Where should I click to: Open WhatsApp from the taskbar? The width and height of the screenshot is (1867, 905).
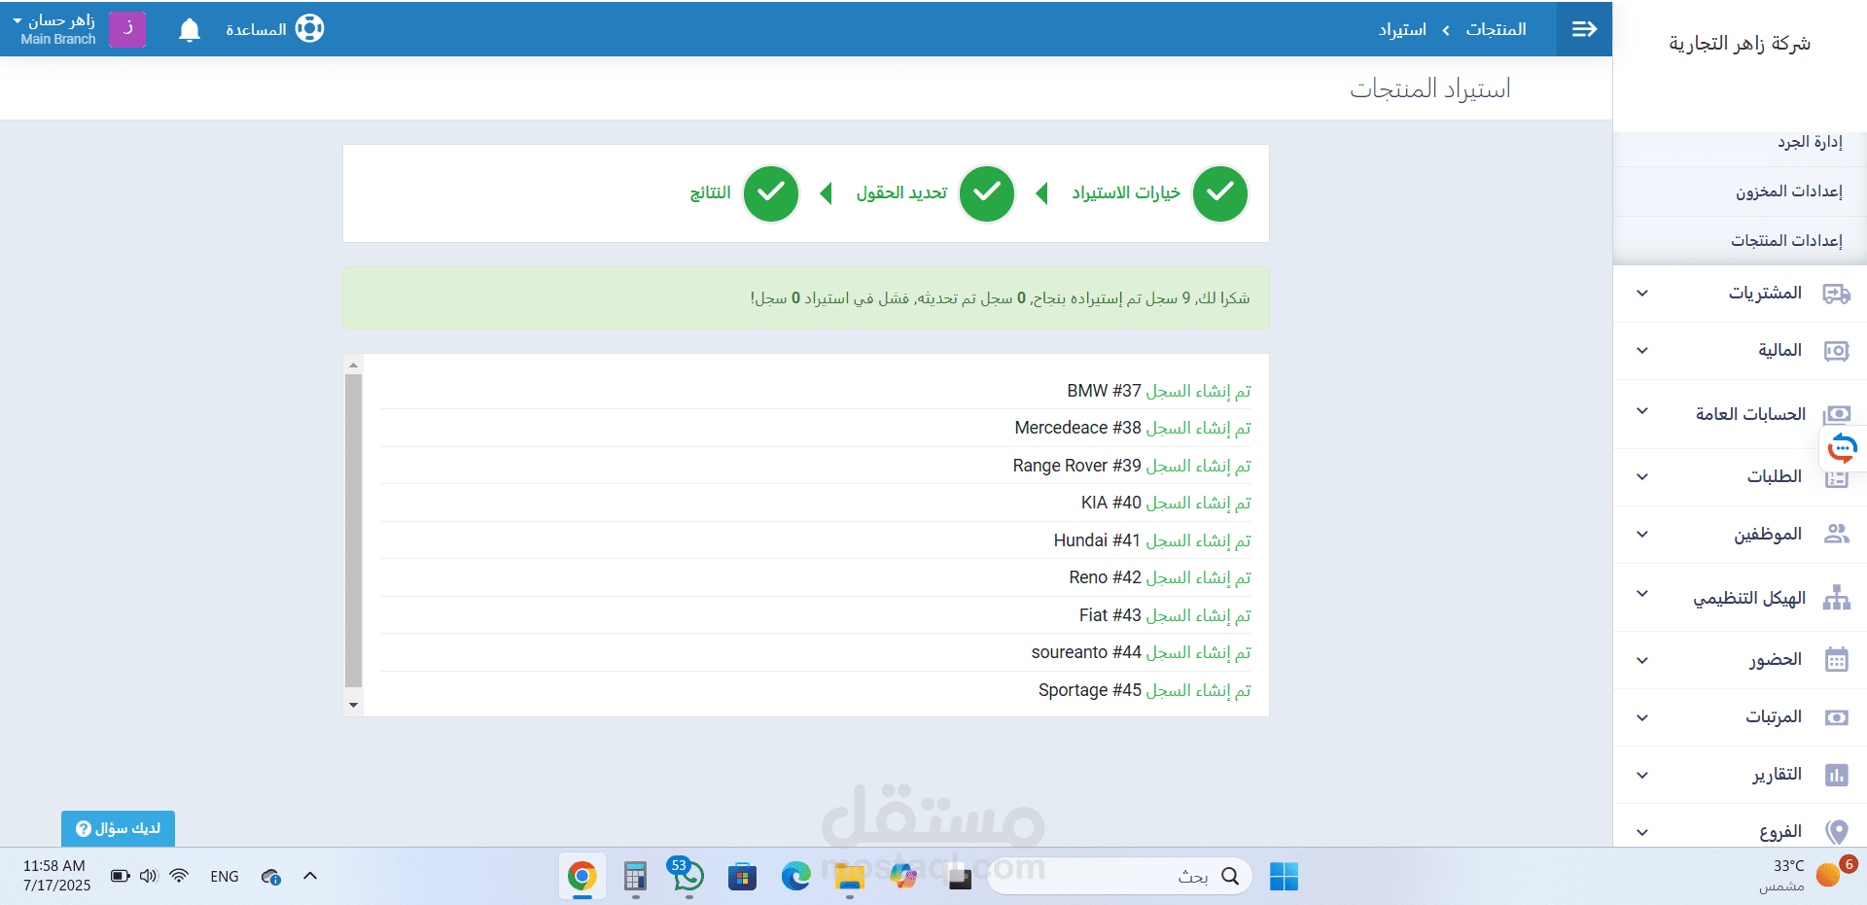[x=687, y=876]
